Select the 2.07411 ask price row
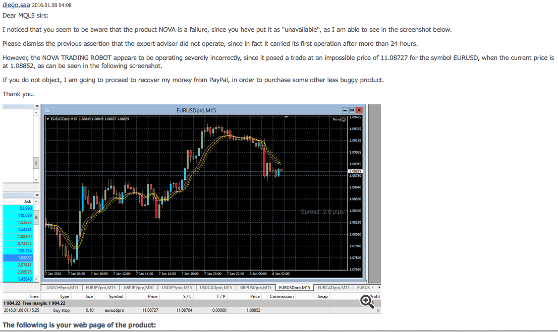The height and width of the screenshot is (332, 558). point(18,265)
